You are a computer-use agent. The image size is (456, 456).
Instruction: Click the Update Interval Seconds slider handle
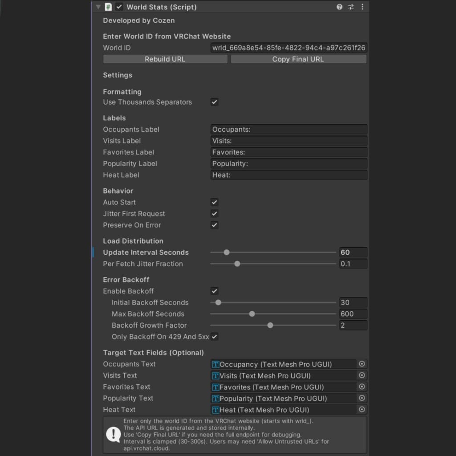tap(227, 252)
